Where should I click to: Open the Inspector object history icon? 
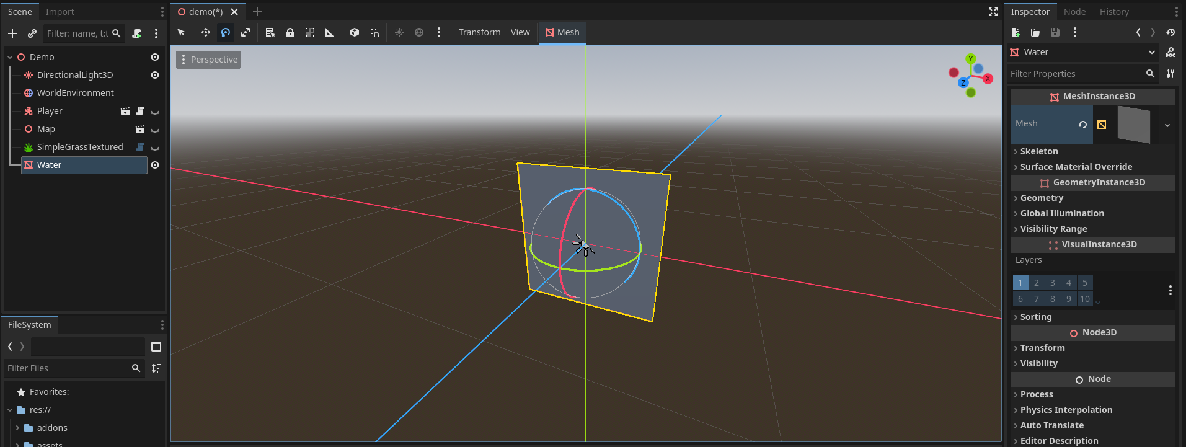coord(1171,32)
